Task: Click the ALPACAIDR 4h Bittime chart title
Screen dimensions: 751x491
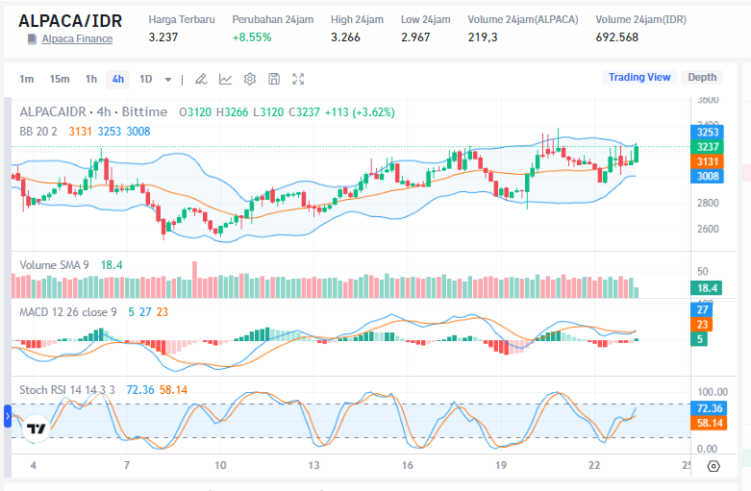Action: 93,112
